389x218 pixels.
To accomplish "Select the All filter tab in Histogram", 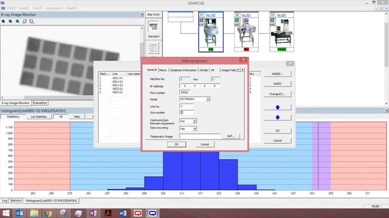I will pos(61,117).
